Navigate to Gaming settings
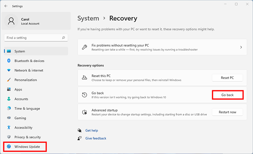The height and width of the screenshot is (154, 253). [36, 118]
